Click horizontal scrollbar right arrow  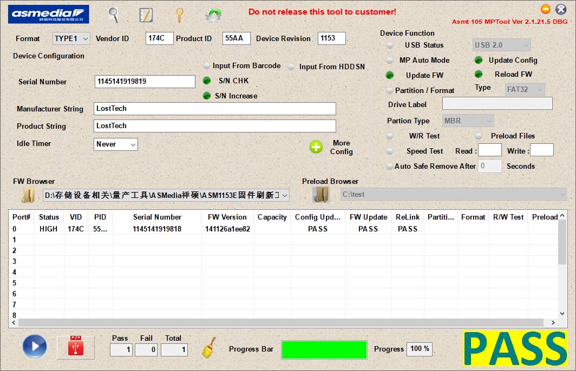[553, 322]
